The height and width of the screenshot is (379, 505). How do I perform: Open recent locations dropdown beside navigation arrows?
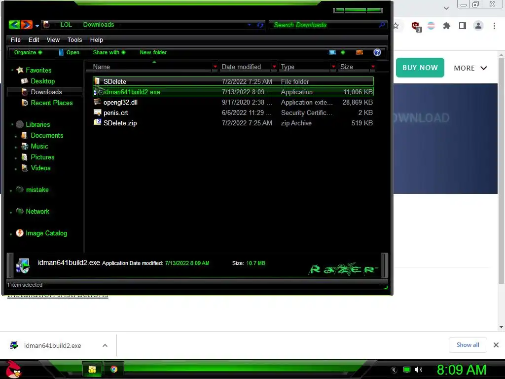click(37, 26)
